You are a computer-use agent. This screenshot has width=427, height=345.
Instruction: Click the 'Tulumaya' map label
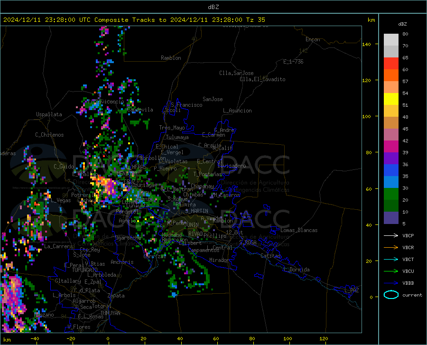point(177,137)
